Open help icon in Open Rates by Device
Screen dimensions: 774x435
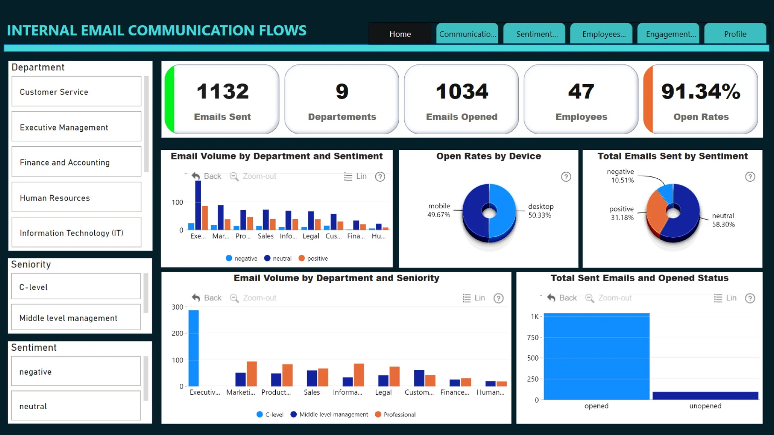click(566, 177)
